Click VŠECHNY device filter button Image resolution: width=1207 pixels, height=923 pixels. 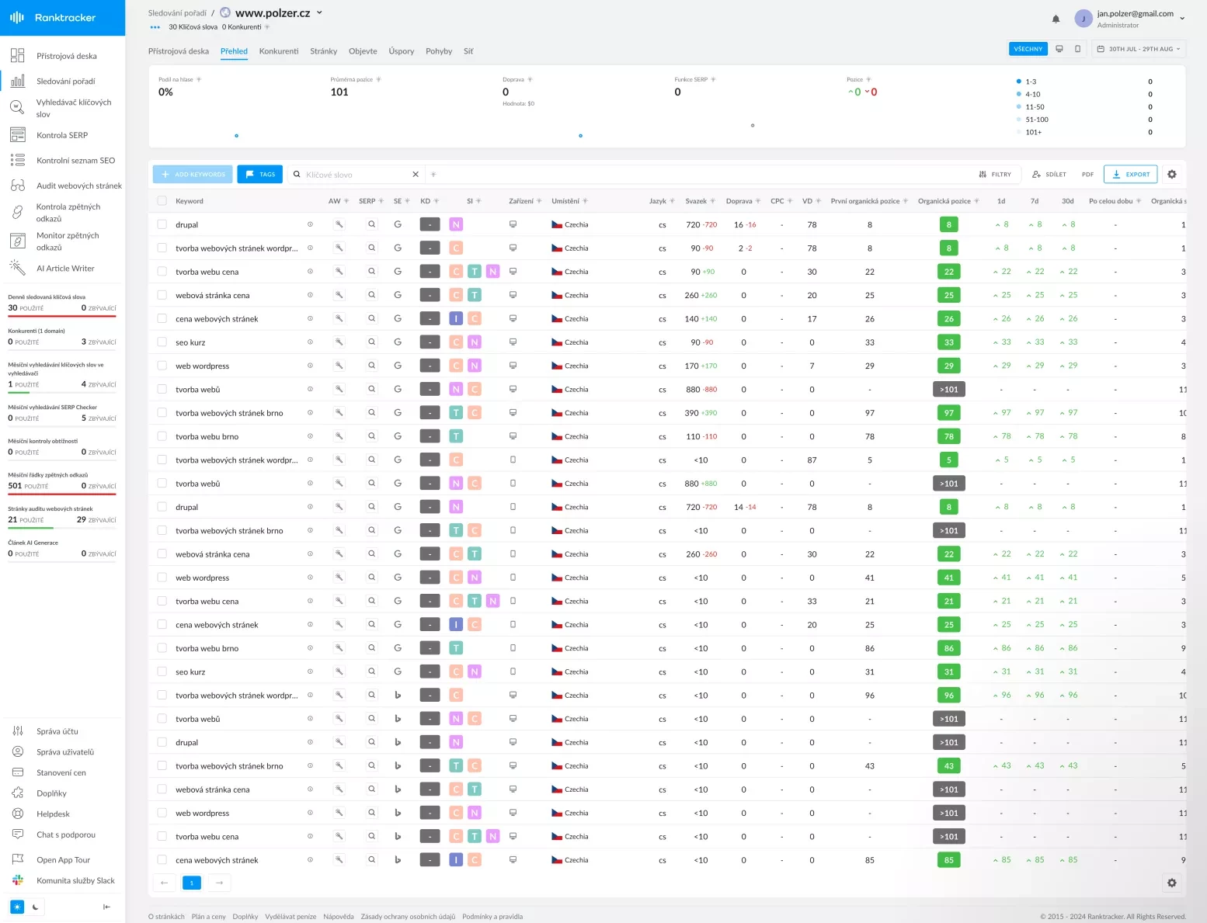[x=1028, y=49]
